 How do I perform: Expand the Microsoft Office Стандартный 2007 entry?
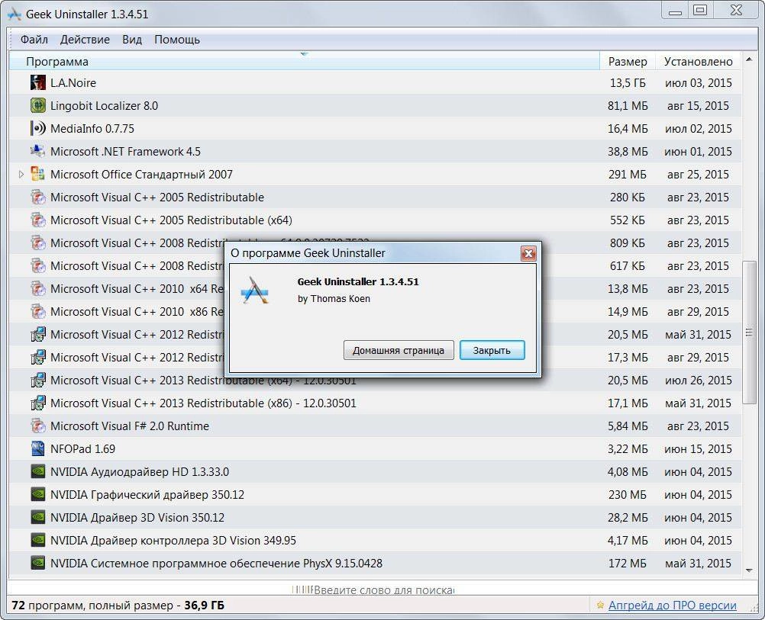(x=21, y=174)
